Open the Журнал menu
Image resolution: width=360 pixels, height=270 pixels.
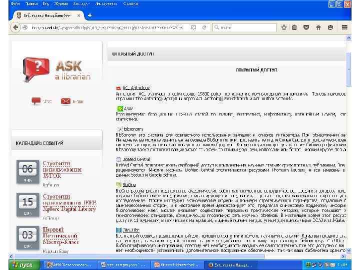pos(61,3)
